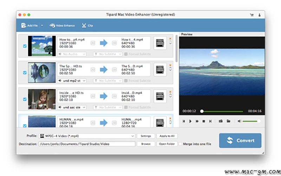
Task: Open und mp2 st audio track dropdown
Action: pos(72,81)
